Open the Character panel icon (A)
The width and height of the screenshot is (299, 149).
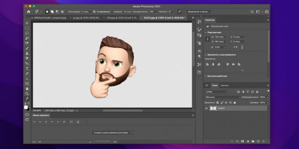coord(199,51)
